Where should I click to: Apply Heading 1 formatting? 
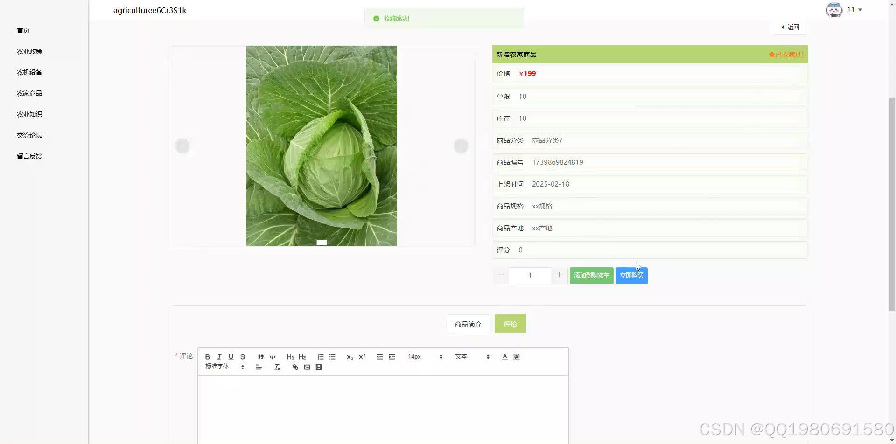pyautogui.click(x=290, y=356)
